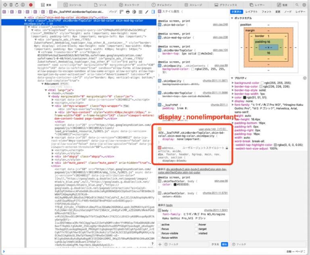Click the #333333 color swatch
The width and height of the screenshot is (310, 255).
pyautogui.click(x=175, y=185)
